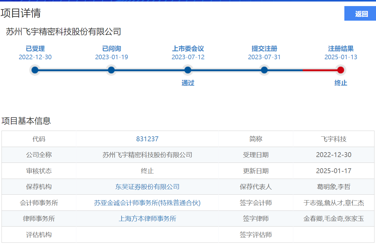Open company code link 831237
This screenshot has height=250, width=376.
click(x=147, y=139)
